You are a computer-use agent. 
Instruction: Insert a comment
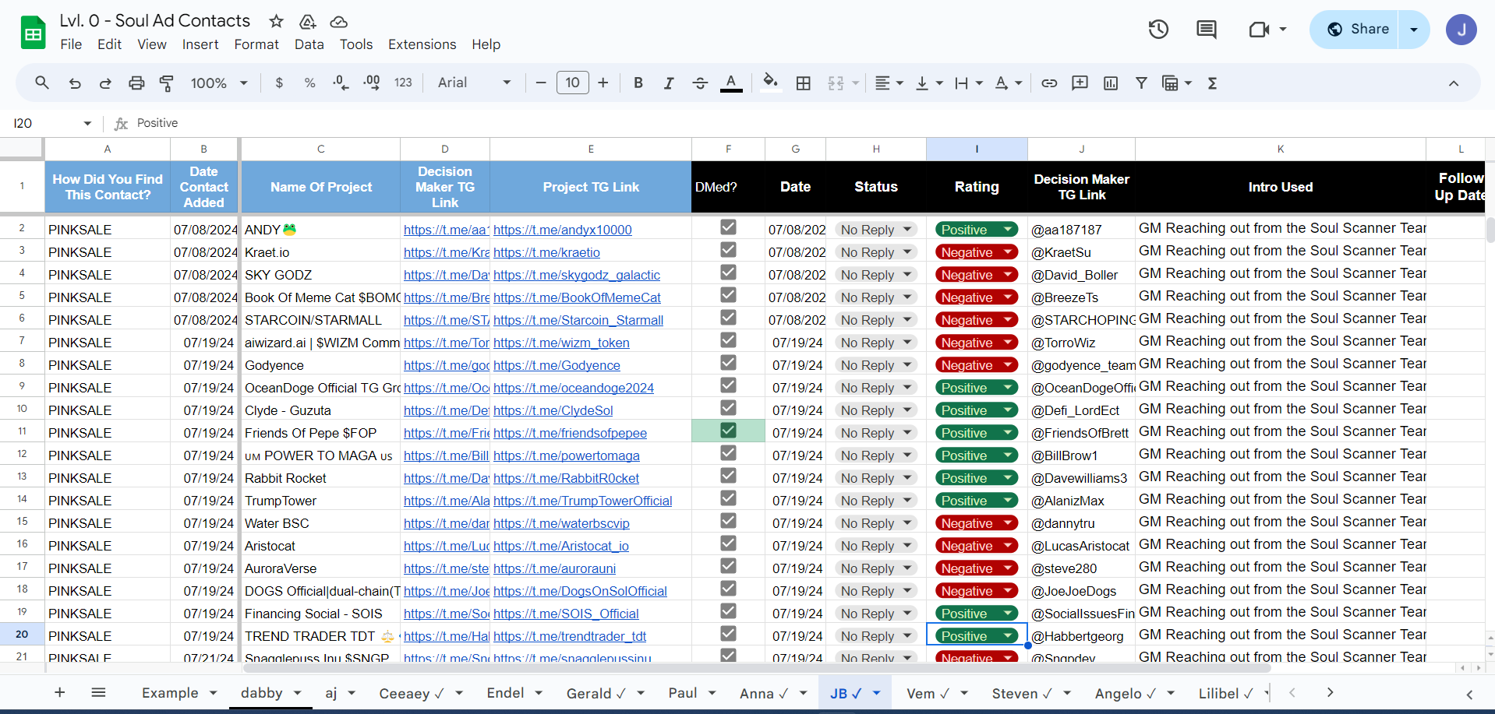click(x=1080, y=83)
